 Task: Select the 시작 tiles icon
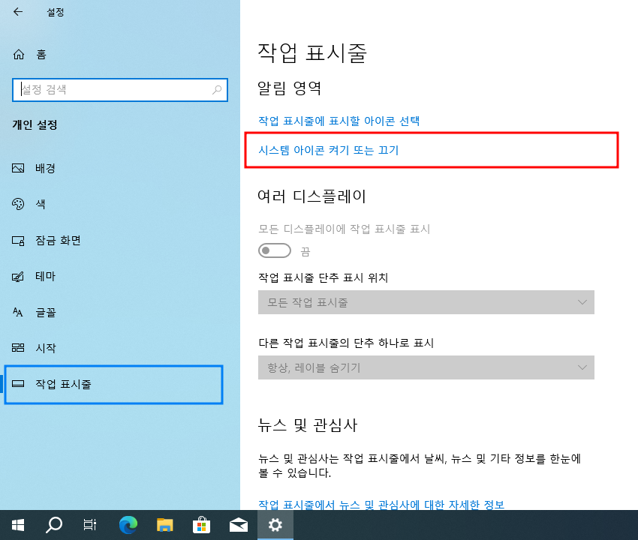[18, 348]
